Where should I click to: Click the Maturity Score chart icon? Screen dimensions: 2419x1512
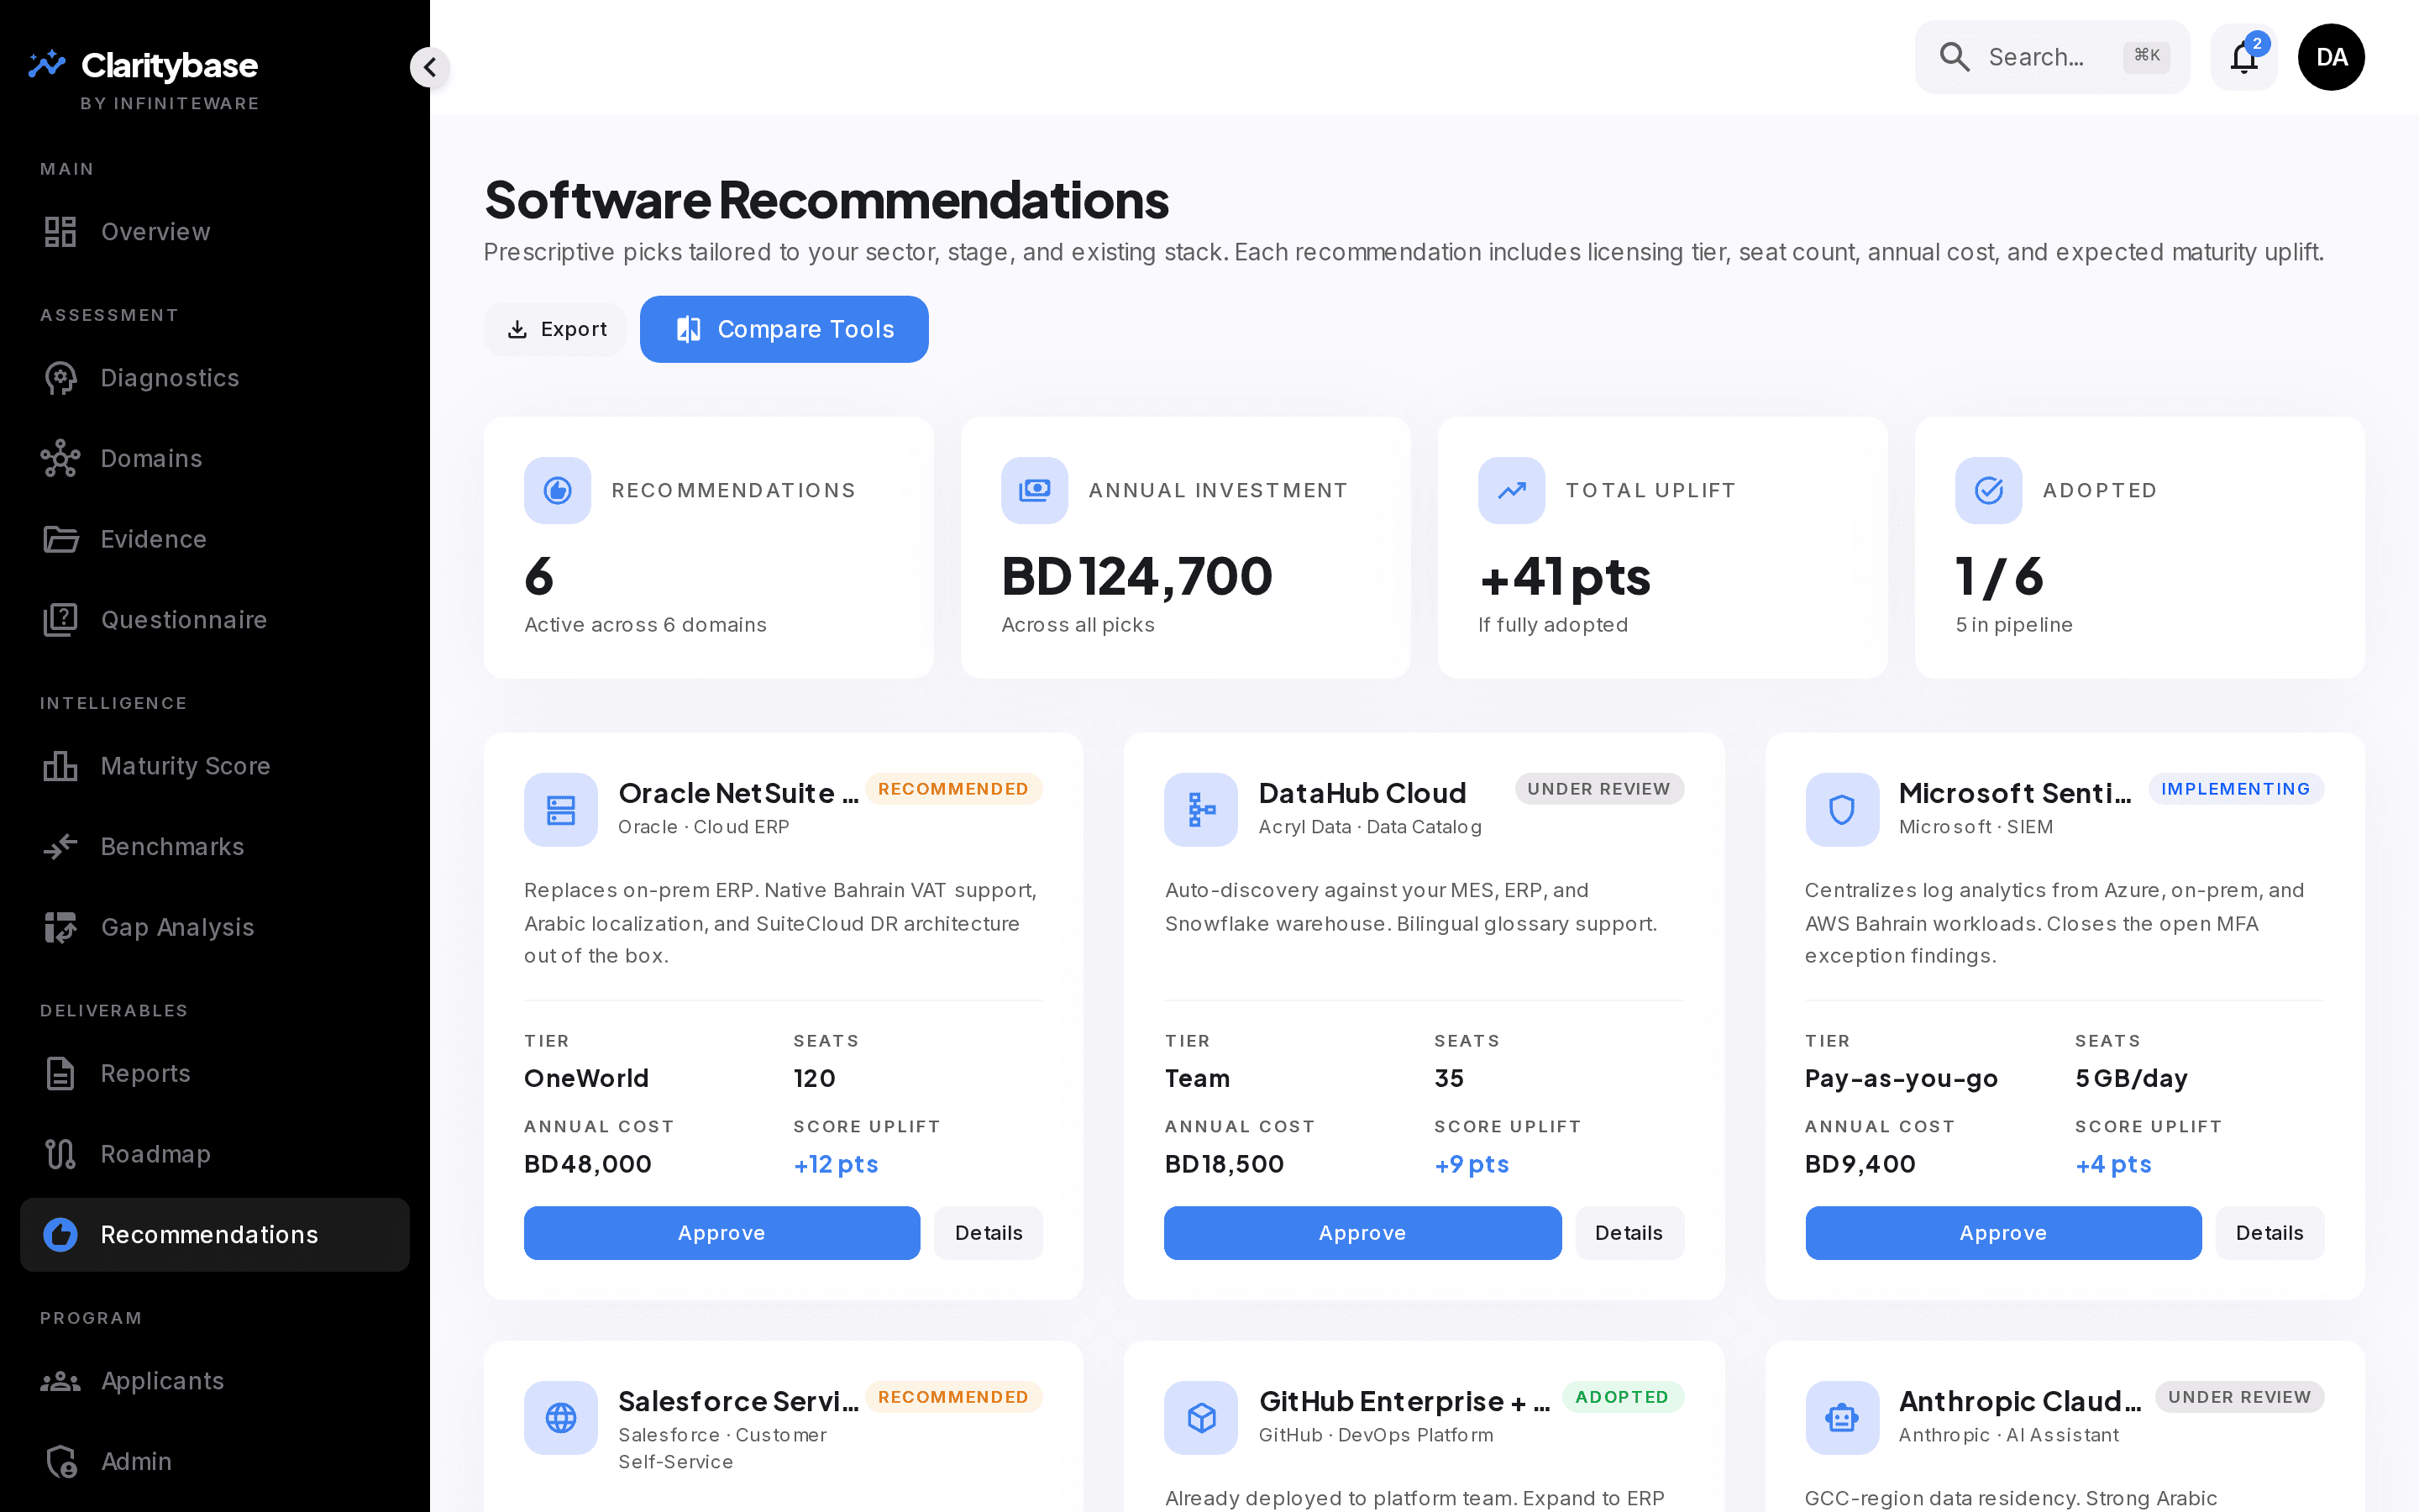click(61, 766)
